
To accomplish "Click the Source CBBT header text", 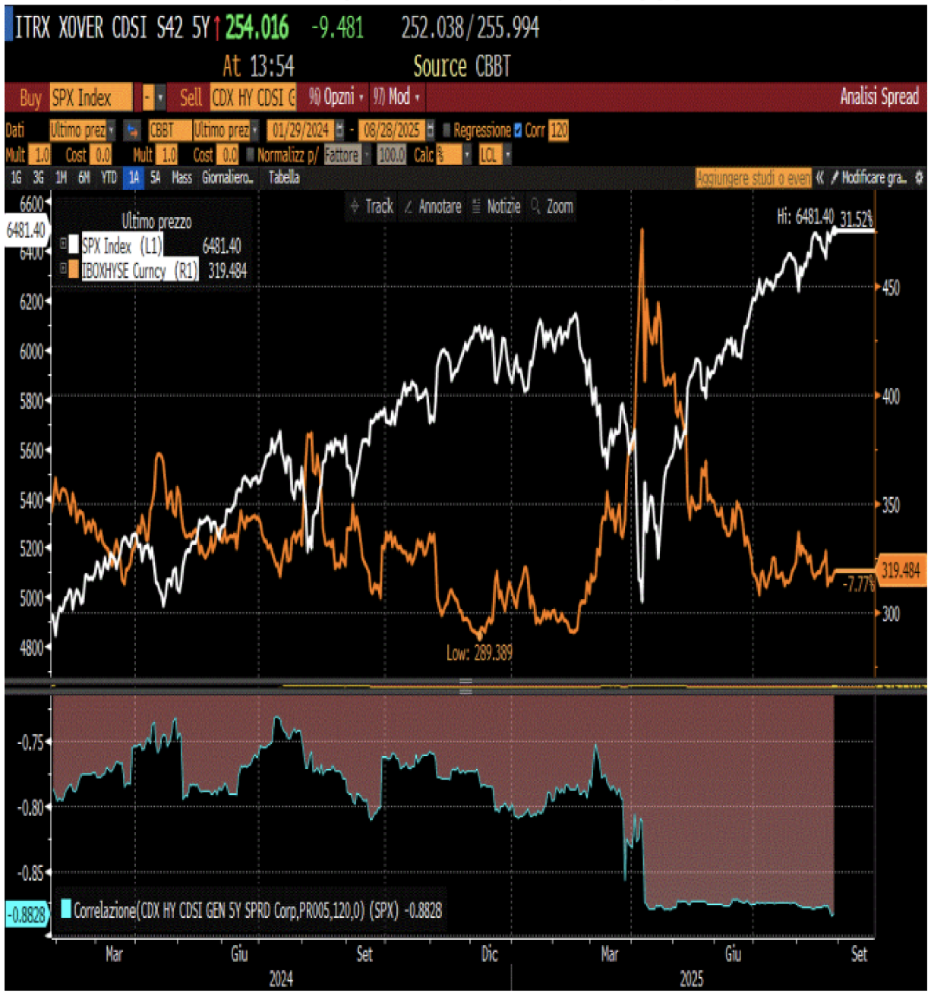I will 462,67.
